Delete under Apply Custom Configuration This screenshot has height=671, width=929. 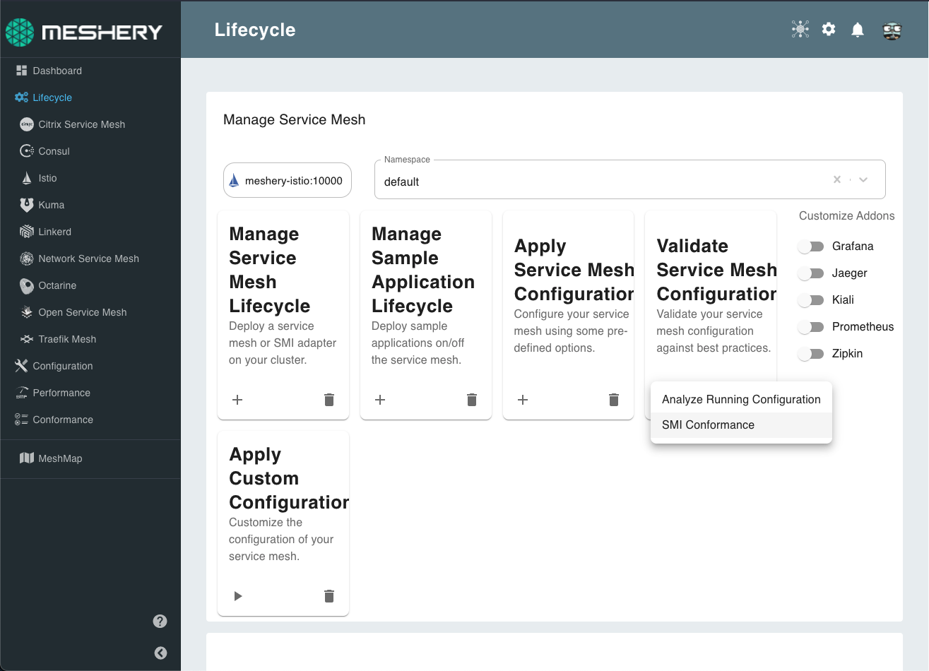[x=329, y=596]
